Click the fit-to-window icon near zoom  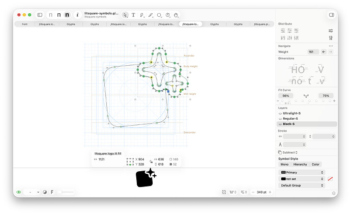pos(224,192)
